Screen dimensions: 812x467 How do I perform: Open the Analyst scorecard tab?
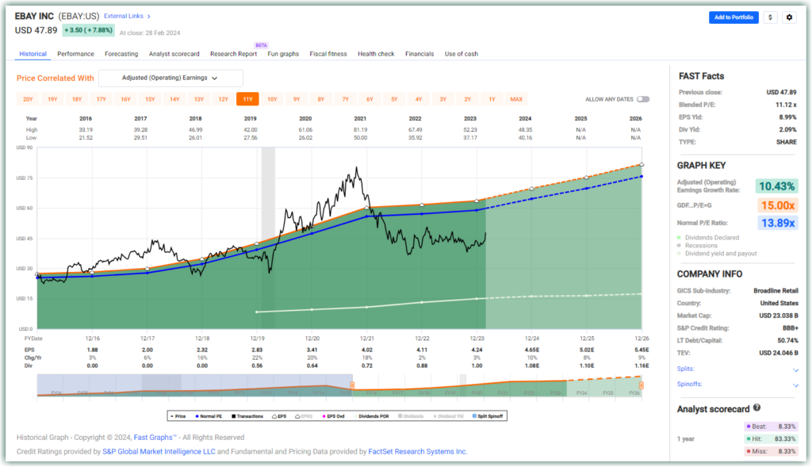click(x=174, y=54)
